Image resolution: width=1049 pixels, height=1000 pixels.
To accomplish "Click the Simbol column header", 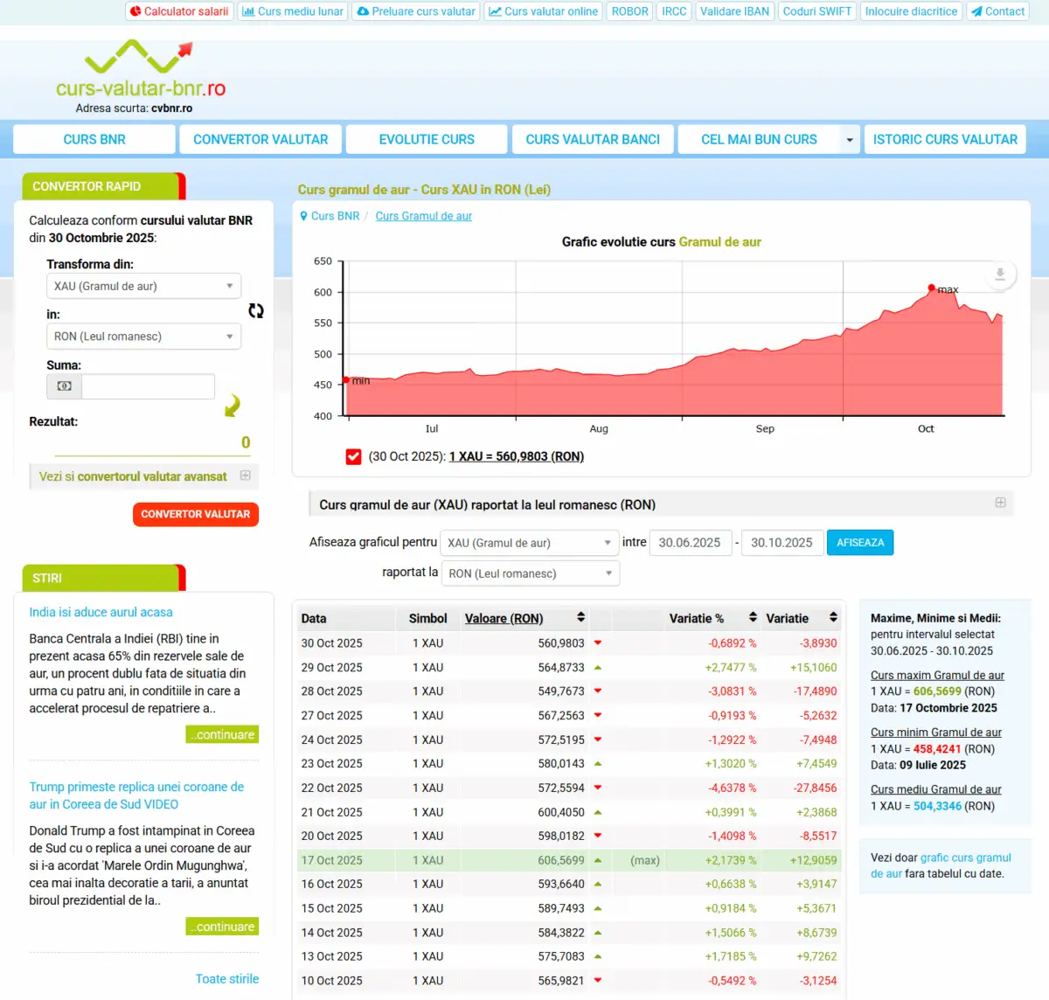I will click(x=427, y=618).
